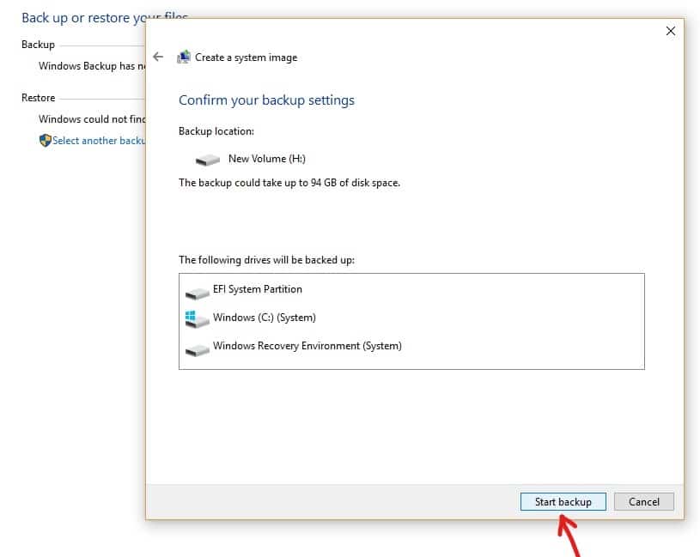Click the Backup section label in background window
Viewport: 700px width, 557px height.
click(x=38, y=45)
